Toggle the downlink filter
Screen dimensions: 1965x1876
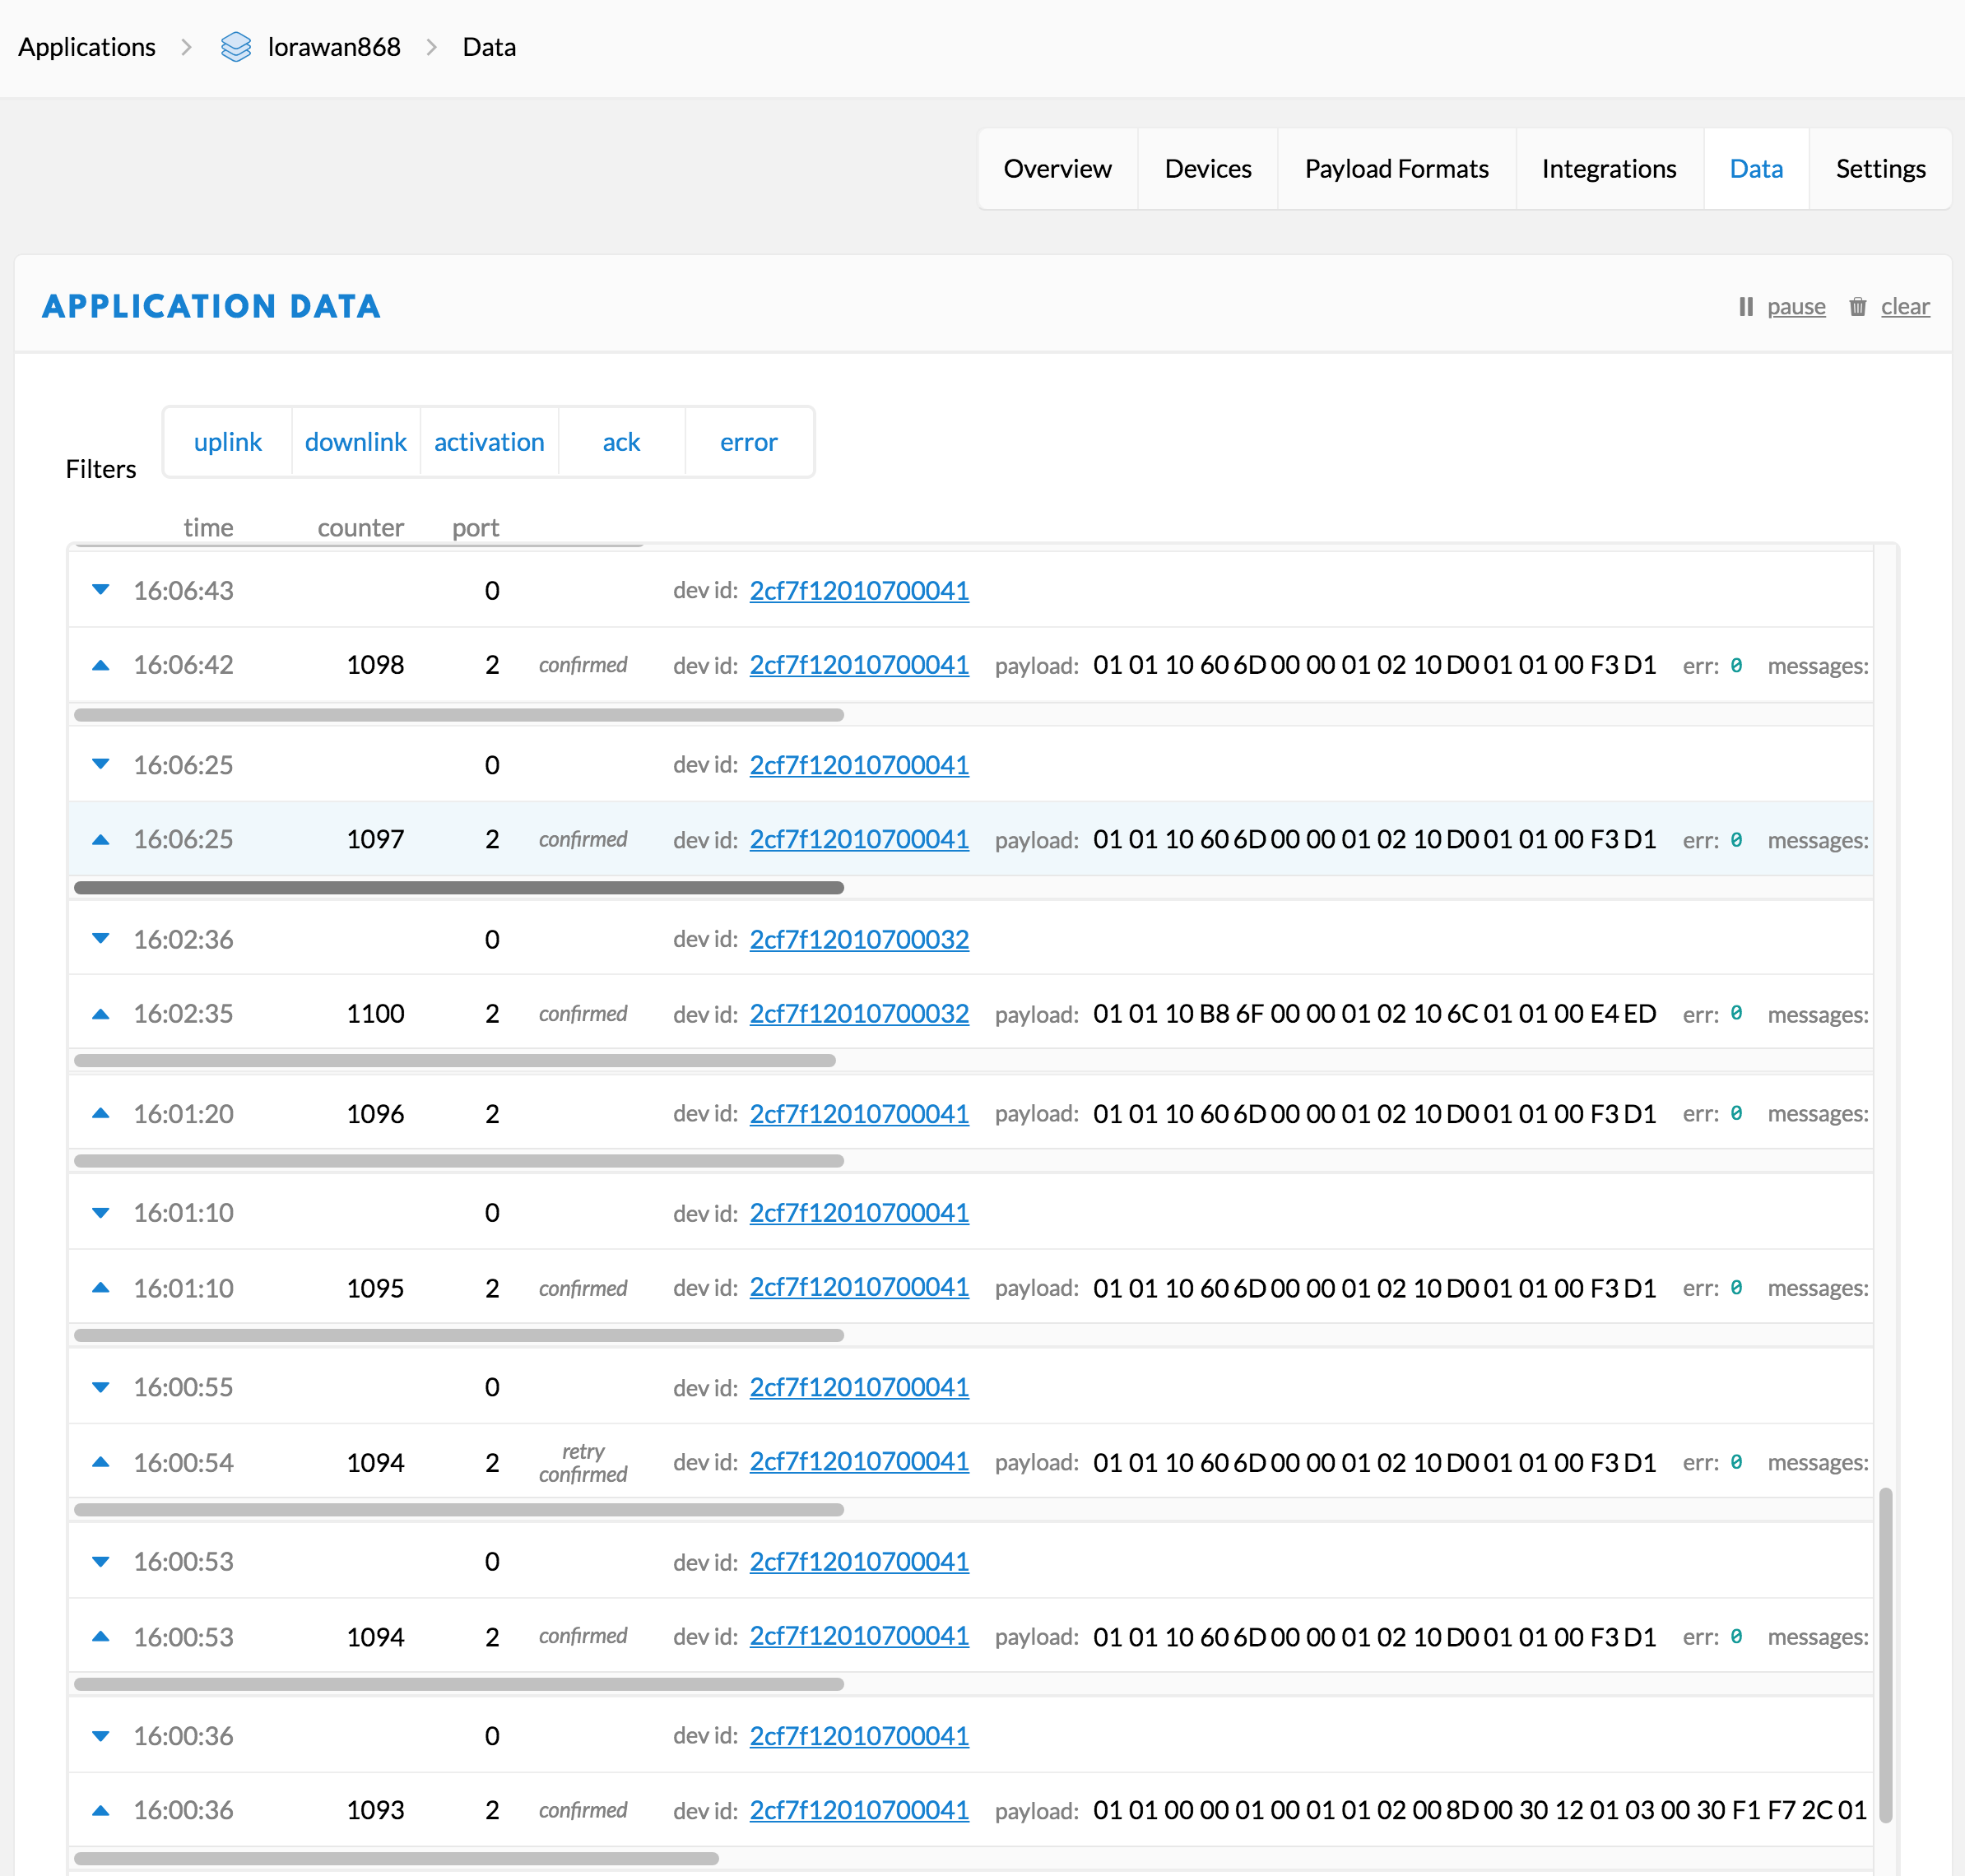point(356,442)
